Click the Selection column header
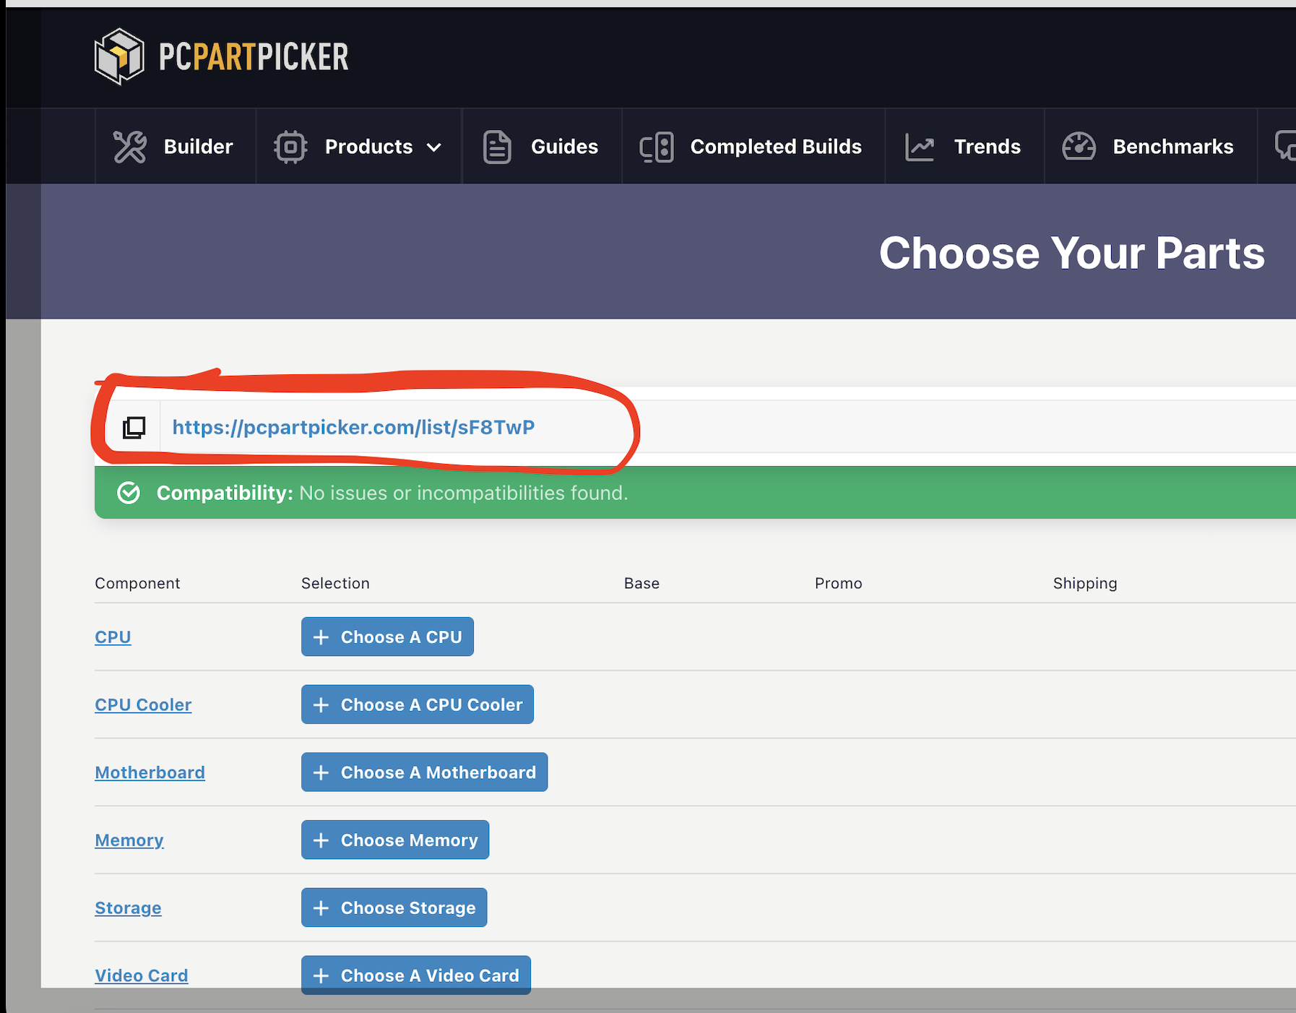1296x1013 pixels. coord(335,583)
